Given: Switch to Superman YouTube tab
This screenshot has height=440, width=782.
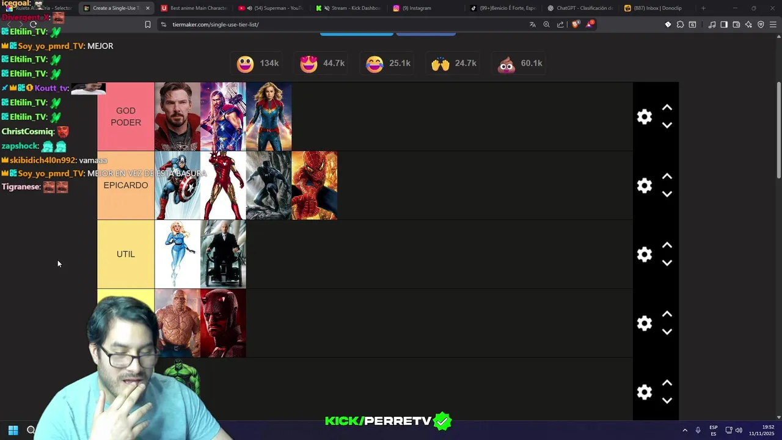Looking at the screenshot, I should [x=270, y=8].
